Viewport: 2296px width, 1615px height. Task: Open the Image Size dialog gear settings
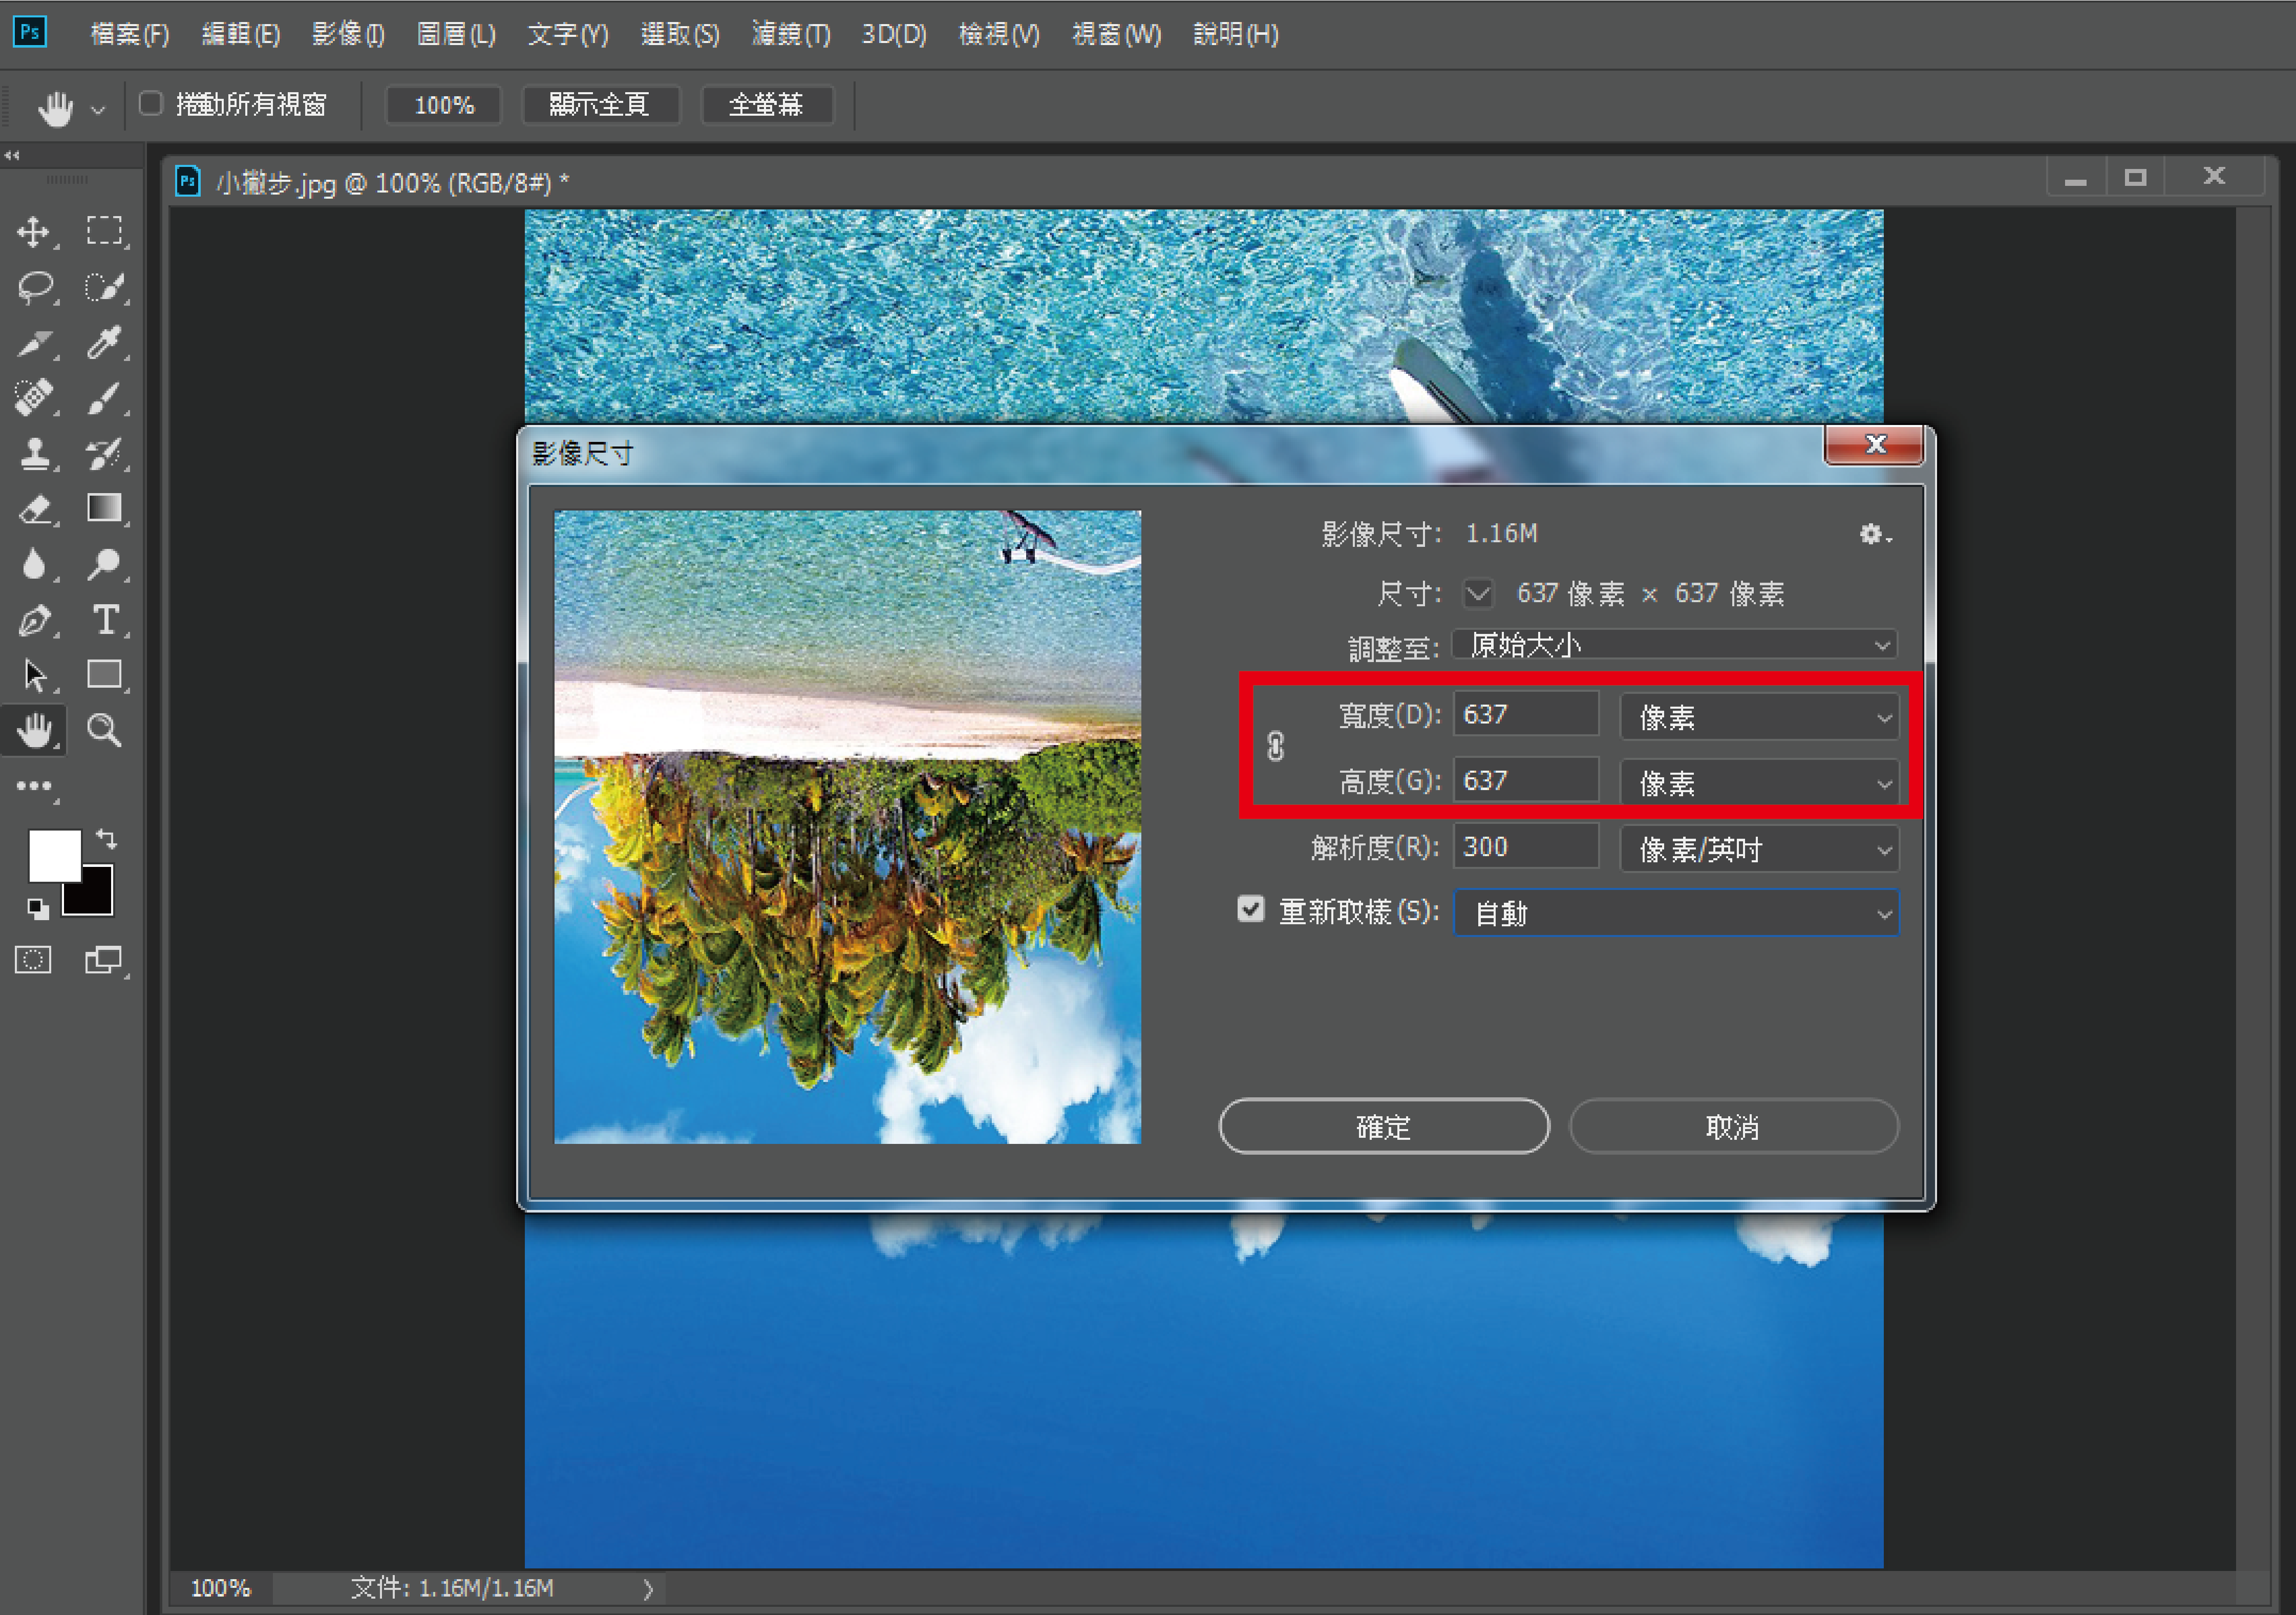[x=1874, y=535]
